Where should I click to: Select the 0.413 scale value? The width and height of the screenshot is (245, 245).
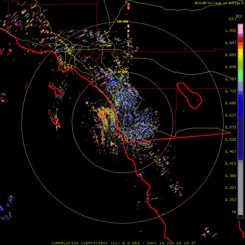pos(231,164)
